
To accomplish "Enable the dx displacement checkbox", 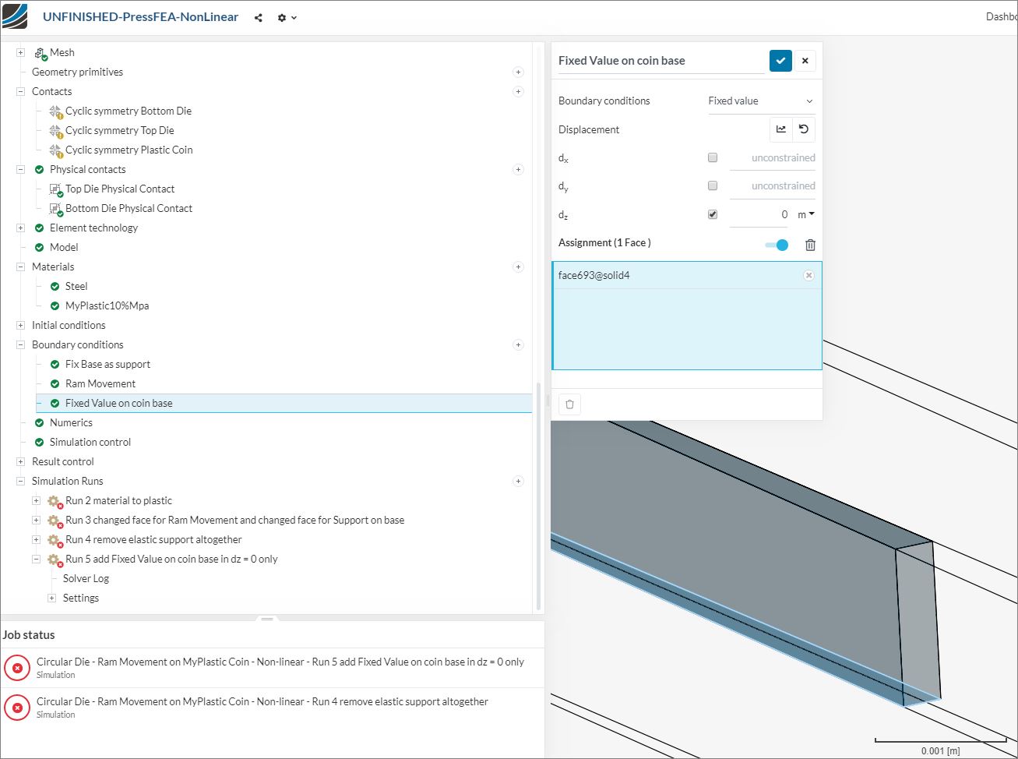I will [x=712, y=157].
